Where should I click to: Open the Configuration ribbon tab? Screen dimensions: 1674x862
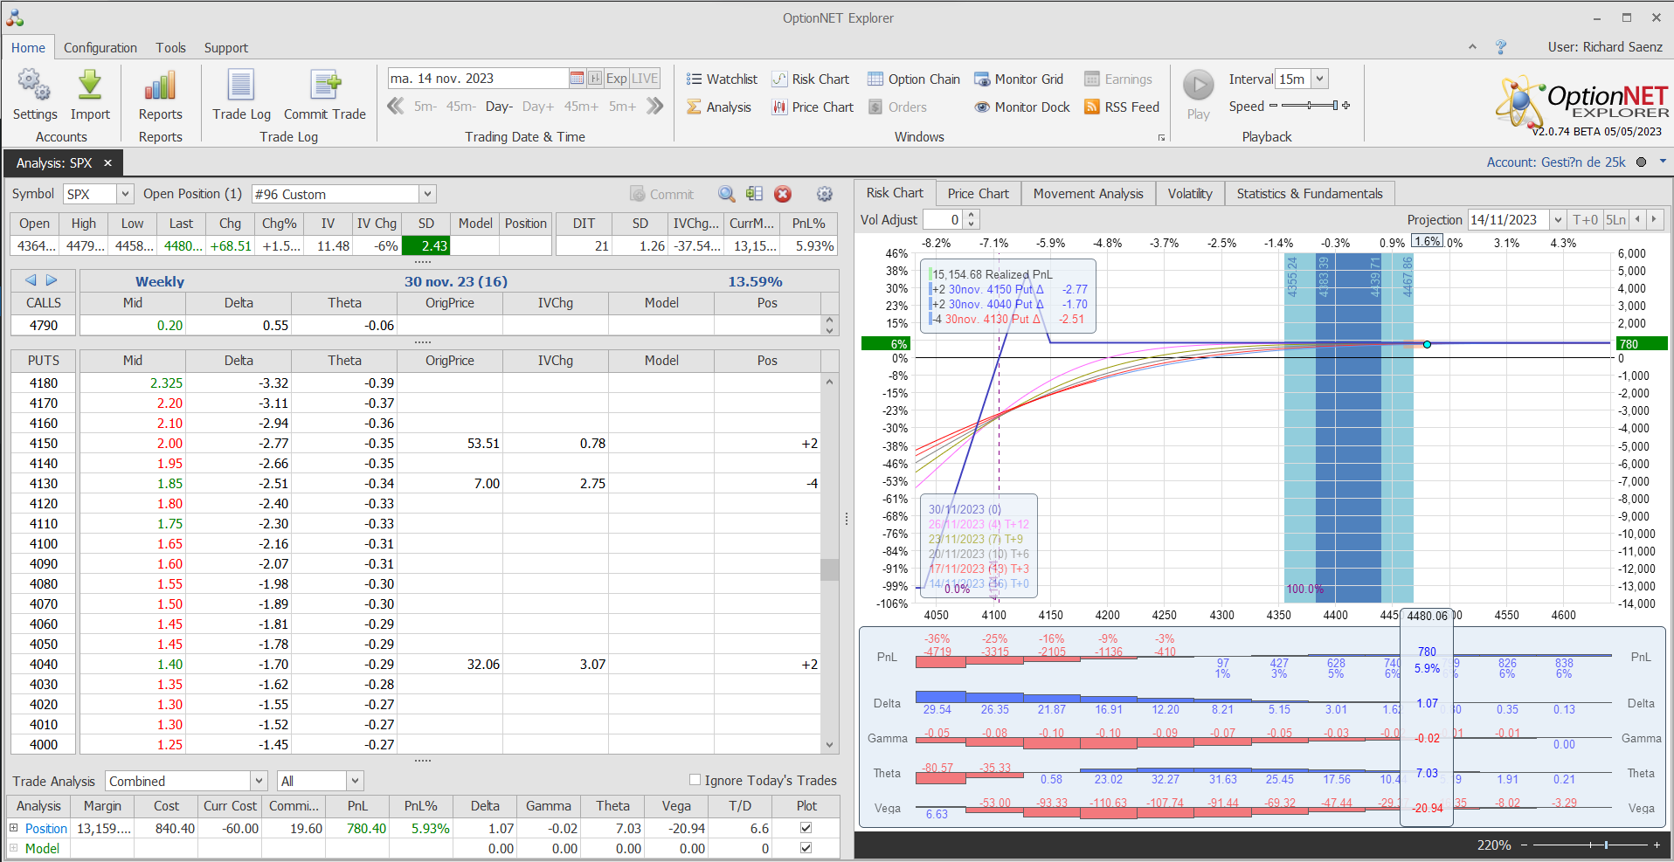pos(100,48)
